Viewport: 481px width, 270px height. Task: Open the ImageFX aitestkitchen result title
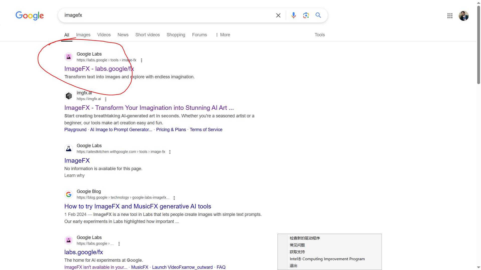click(x=77, y=161)
